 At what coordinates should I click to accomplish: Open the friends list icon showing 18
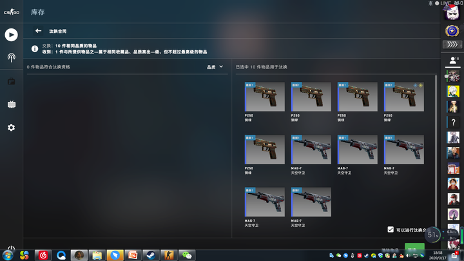(x=453, y=61)
